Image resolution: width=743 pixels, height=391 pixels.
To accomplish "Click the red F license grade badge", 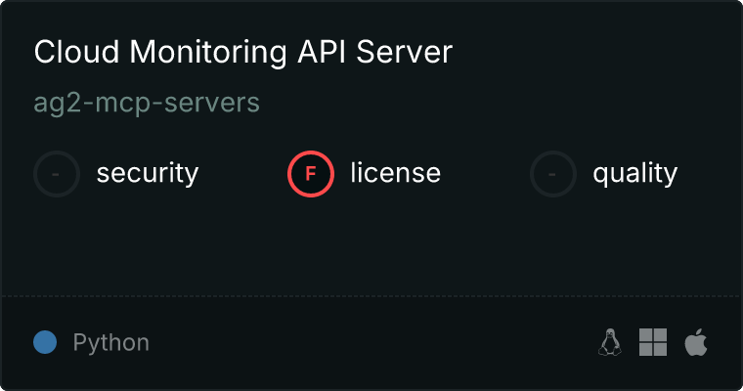I will click(311, 174).
